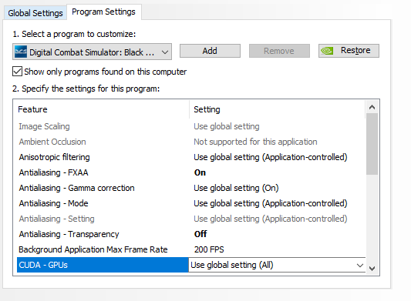Click the NVIDIA logo on Restore button

327,51
